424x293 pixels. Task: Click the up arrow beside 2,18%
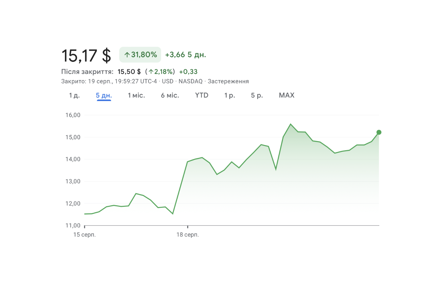click(x=151, y=72)
